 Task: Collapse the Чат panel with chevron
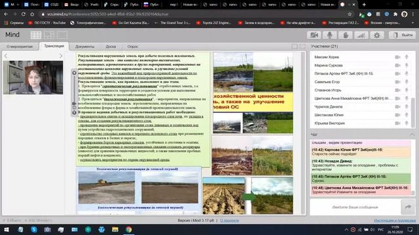(412, 134)
